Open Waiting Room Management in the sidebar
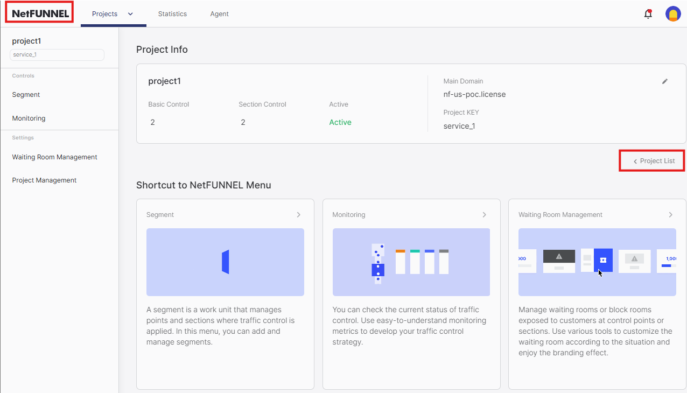 pyautogui.click(x=54, y=157)
